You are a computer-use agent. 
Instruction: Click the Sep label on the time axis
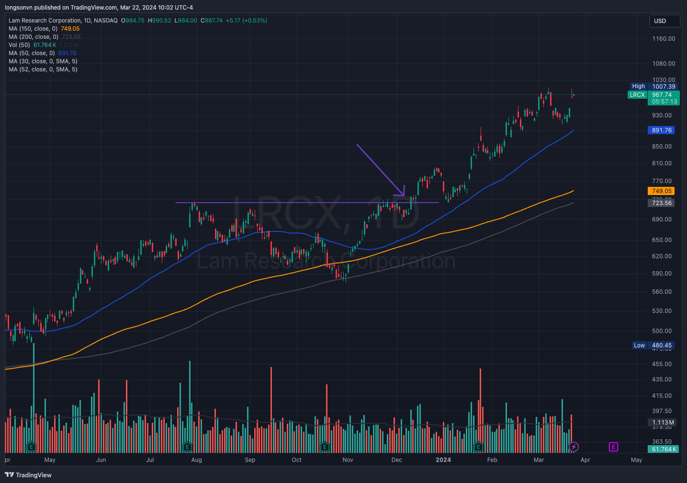pos(250,460)
